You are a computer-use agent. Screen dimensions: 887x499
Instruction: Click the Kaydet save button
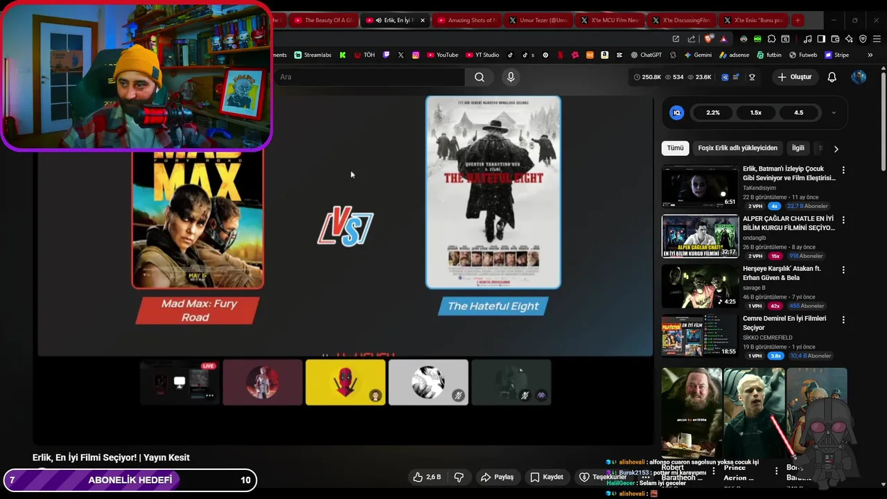tap(547, 477)
